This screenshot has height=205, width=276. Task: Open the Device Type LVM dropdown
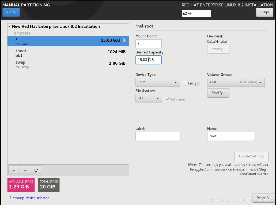(158, 82)
